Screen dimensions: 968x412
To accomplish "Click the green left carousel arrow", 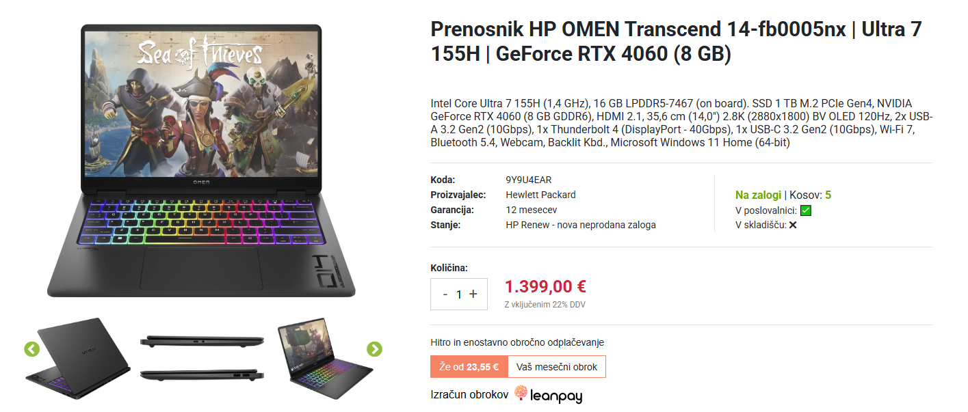I will pyautogui.click(x=31, y=349).
